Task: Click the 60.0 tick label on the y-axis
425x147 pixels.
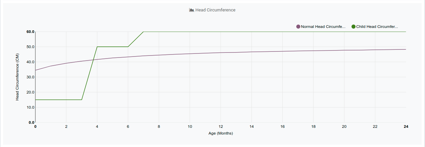Action: [x=31, y=32]
